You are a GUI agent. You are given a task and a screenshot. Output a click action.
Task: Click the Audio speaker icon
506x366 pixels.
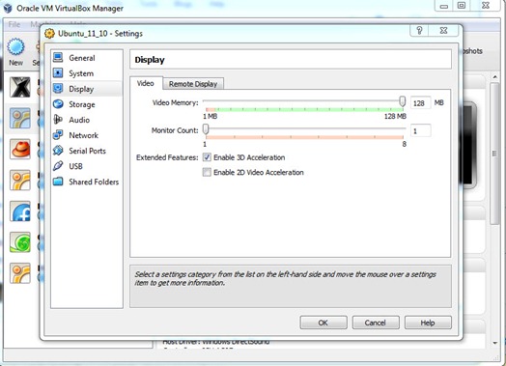58,120
